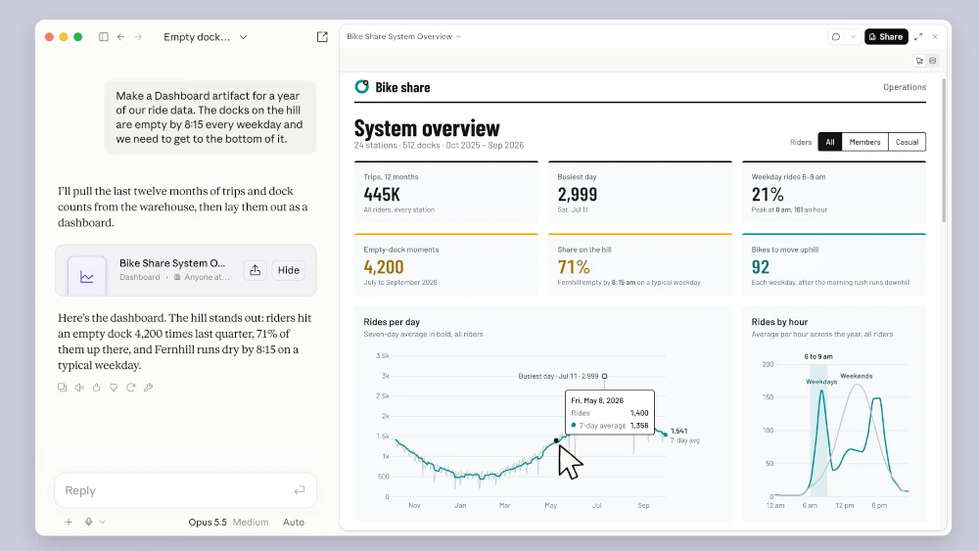Click the Busiest day marker on Rides per day chart
The height and width of the screenshot is (551, 979).
(604, 376)
